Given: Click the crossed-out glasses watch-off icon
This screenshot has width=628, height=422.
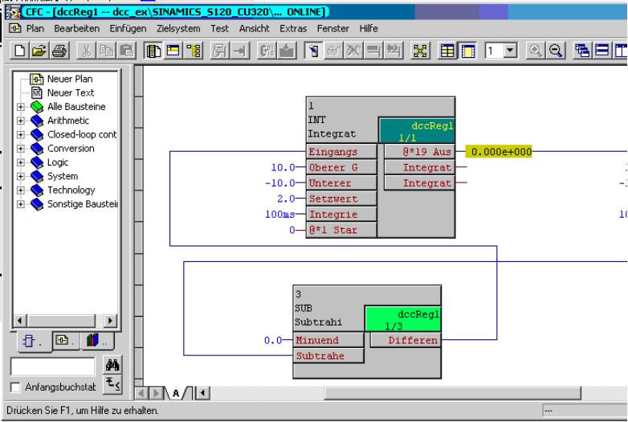Looking at the screenshot, I should 353,51.
